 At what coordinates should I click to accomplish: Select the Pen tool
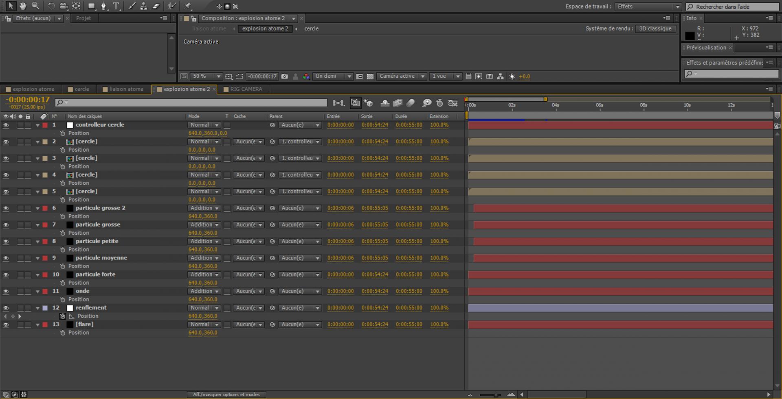click(103, 6)
